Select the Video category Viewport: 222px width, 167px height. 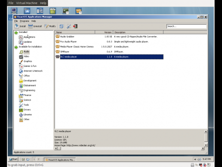[26, 56]
